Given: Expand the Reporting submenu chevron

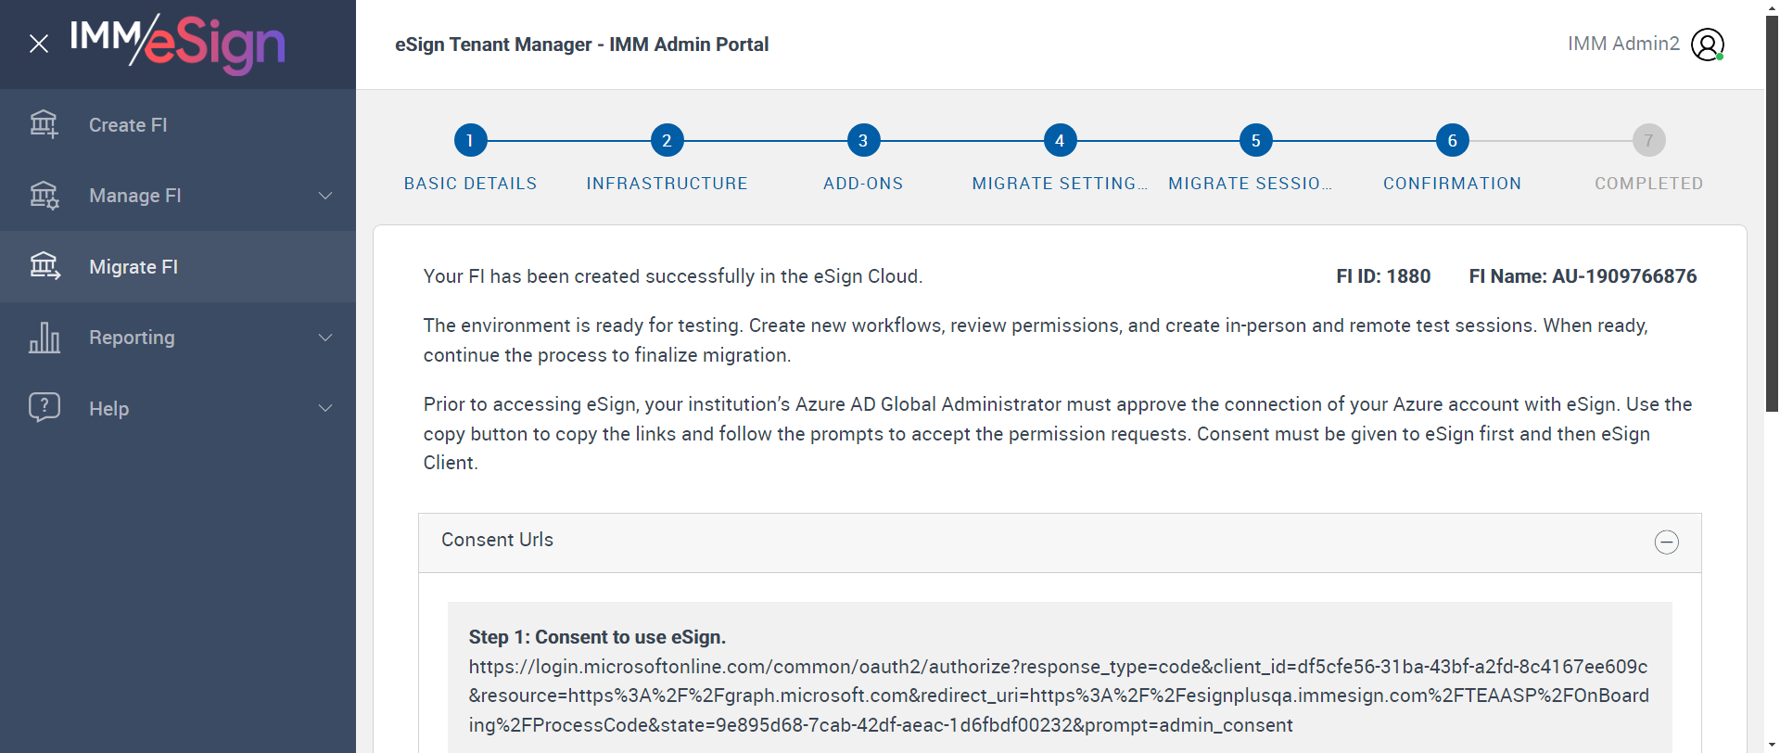Looking at the screenshot, I should [325, 338].
